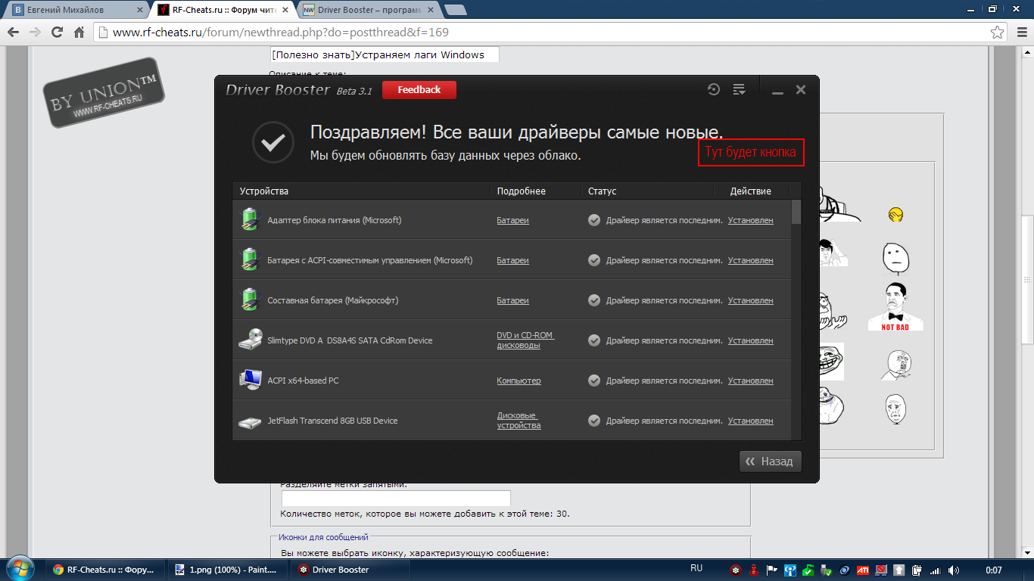The height and width of the screenshot is (581, 1034).
Task: Switch to RF-Cheats.ru Chrome taskbar item
Action: click(106, 570)
